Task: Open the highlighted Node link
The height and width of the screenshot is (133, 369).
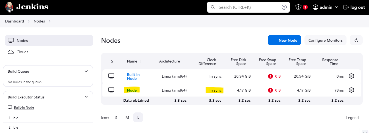Action: coord(132,90)
